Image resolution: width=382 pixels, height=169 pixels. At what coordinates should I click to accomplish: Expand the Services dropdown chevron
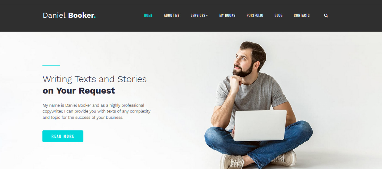(x=207, y=15)
